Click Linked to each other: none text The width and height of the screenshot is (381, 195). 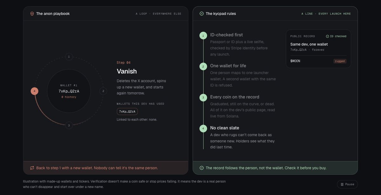pyautogui.click(x=137, y=120)
